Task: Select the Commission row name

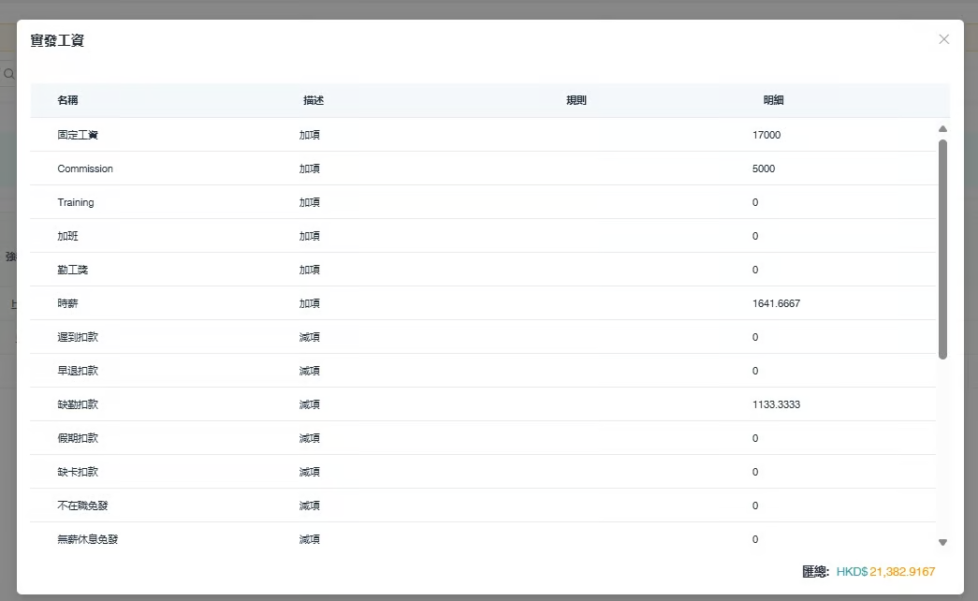Action: (85, 169)
